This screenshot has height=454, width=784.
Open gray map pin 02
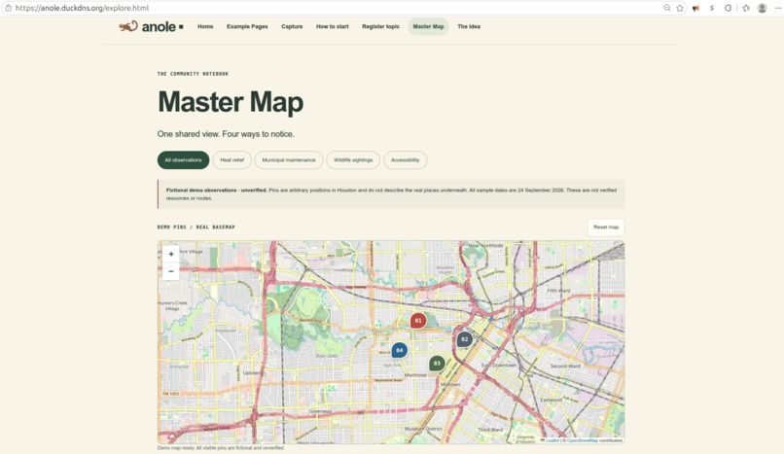[465, 339]
